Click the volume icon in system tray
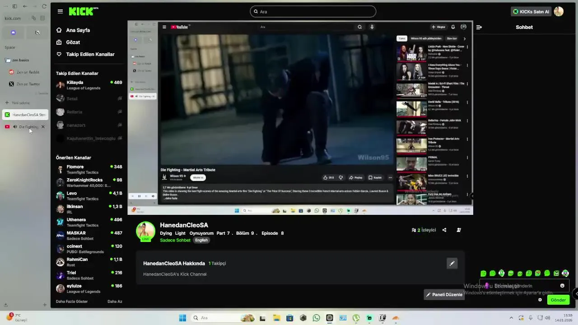578x325 pixels. 548,318
